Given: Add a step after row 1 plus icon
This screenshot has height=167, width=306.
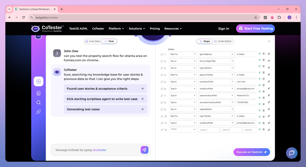Looking at the screenshot, I should coord(260,54).
